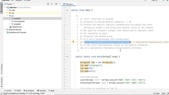Fold the comment block at line 7
Screen dimensions: 169x95
(71, 16)
